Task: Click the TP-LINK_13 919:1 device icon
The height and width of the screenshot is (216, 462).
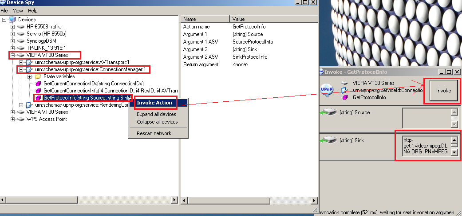Action: [20, 48]
